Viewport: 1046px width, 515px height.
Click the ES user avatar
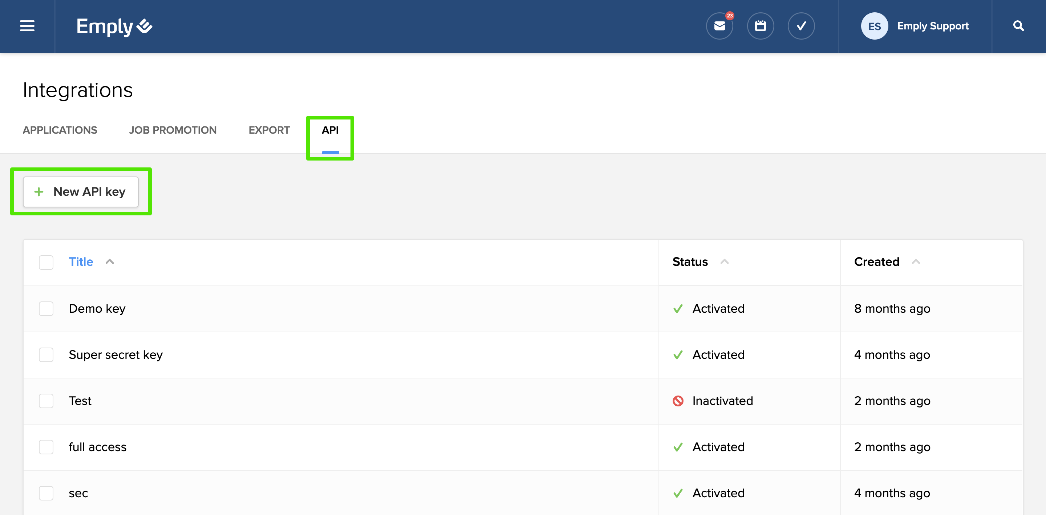pyautogui.click(x=874, y=26)
